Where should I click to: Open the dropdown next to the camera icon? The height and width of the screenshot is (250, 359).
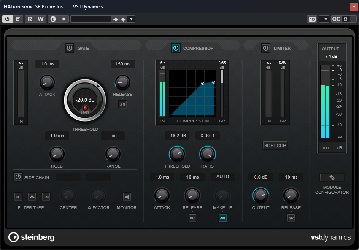point(324,19)
